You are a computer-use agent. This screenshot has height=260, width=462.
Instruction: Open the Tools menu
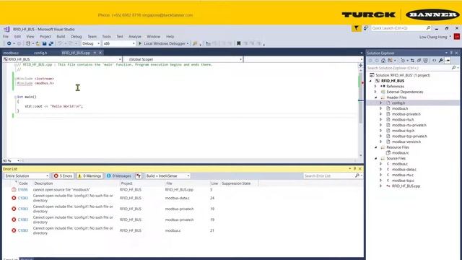pyautogui.click(x=106, y=37)
